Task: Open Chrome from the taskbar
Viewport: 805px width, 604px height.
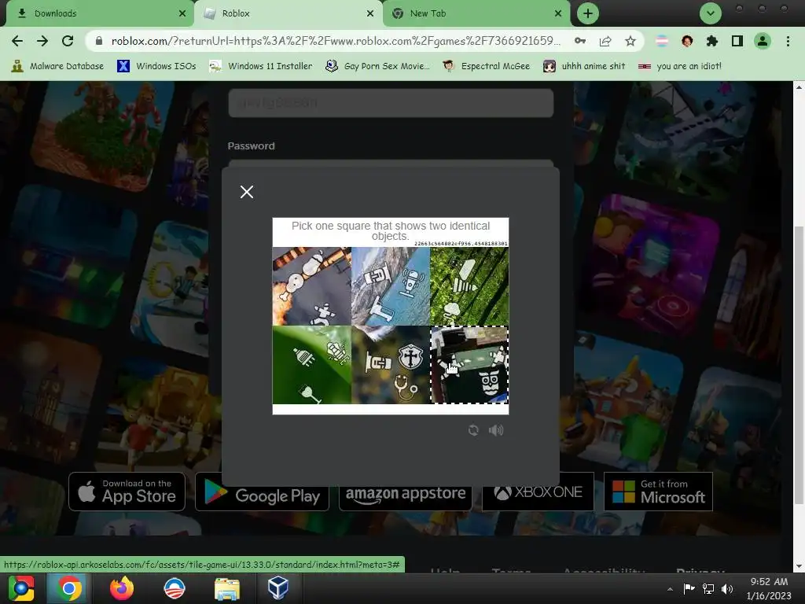Action: [69, 588]
